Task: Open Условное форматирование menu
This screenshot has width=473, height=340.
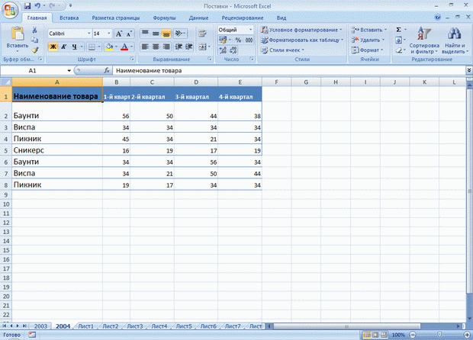Action: pyautogui.click(x=302, y=30)
